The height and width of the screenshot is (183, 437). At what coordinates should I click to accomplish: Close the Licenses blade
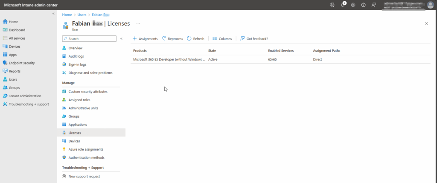point(426,23)
